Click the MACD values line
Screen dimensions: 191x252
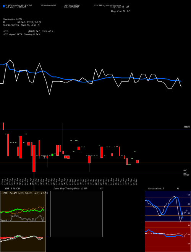(x=21, y=25)
